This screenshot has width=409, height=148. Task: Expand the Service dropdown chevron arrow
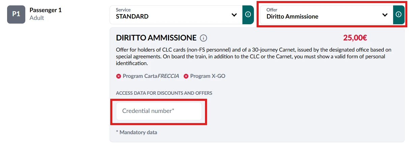[x=234, y=15]
